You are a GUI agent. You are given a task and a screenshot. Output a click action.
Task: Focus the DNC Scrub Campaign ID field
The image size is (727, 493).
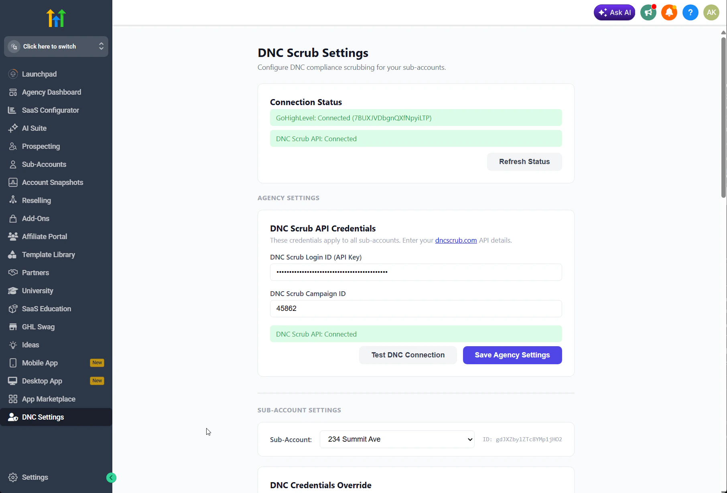(x=416, y=308)
